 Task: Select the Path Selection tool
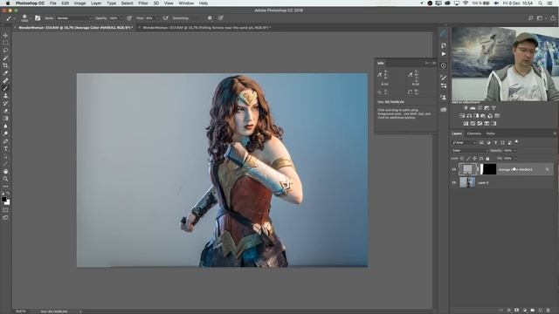(x=5, y=156)
